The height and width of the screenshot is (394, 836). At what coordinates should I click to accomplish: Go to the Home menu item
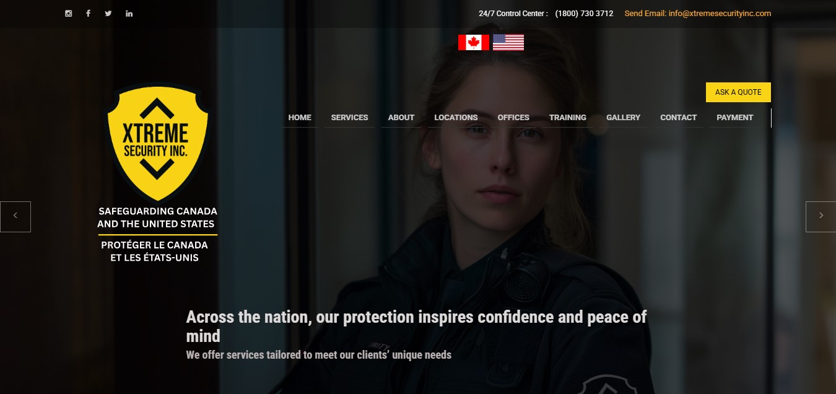click(x=300, y=118)
